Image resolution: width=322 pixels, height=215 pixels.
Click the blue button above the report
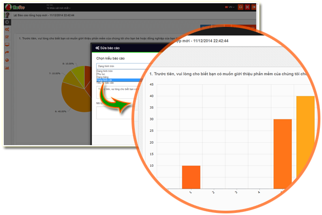(206, 27)
